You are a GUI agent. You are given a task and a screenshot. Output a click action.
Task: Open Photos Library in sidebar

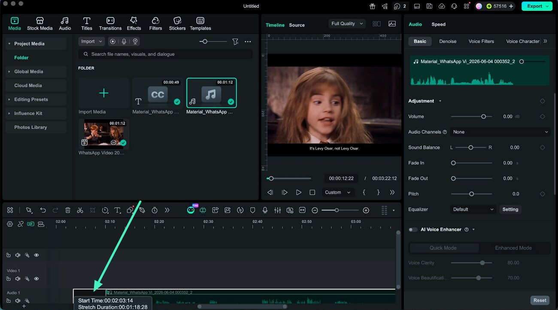(36, 127)
